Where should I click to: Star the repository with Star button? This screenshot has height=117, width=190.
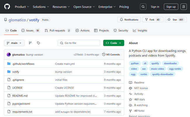[176, 19]
